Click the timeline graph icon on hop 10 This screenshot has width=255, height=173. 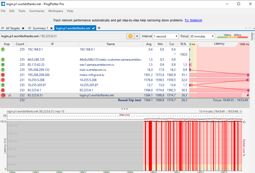click(10, 95)
